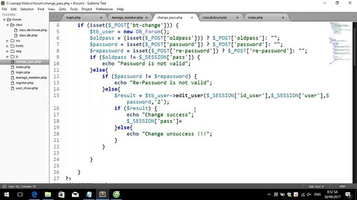The width and height of the screenshot is (357, 200).
Task: Switch the ENG input language indicator
Action: 317,194
